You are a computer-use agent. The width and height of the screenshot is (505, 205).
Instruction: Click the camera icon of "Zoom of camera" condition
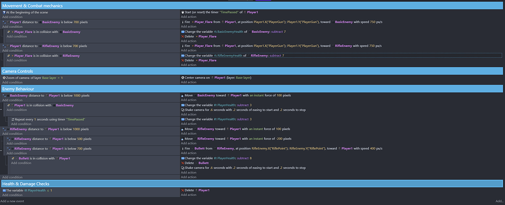click(x=4, y=78)
